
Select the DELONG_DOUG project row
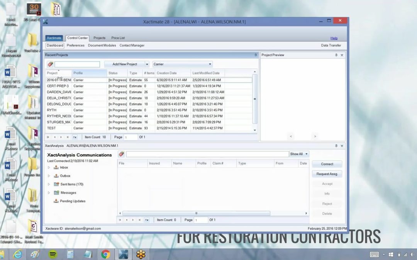(x=149, y=104)
